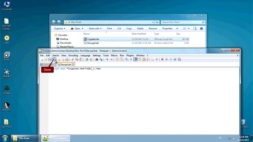Switch to the Decrypt.bat tab
The image size is (253, 142).
(x=66, y=65)
